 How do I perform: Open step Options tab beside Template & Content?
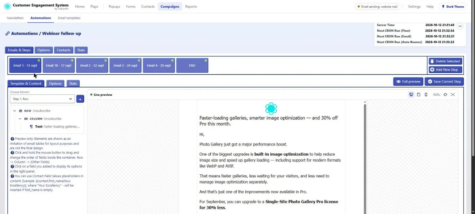point(55,83)
